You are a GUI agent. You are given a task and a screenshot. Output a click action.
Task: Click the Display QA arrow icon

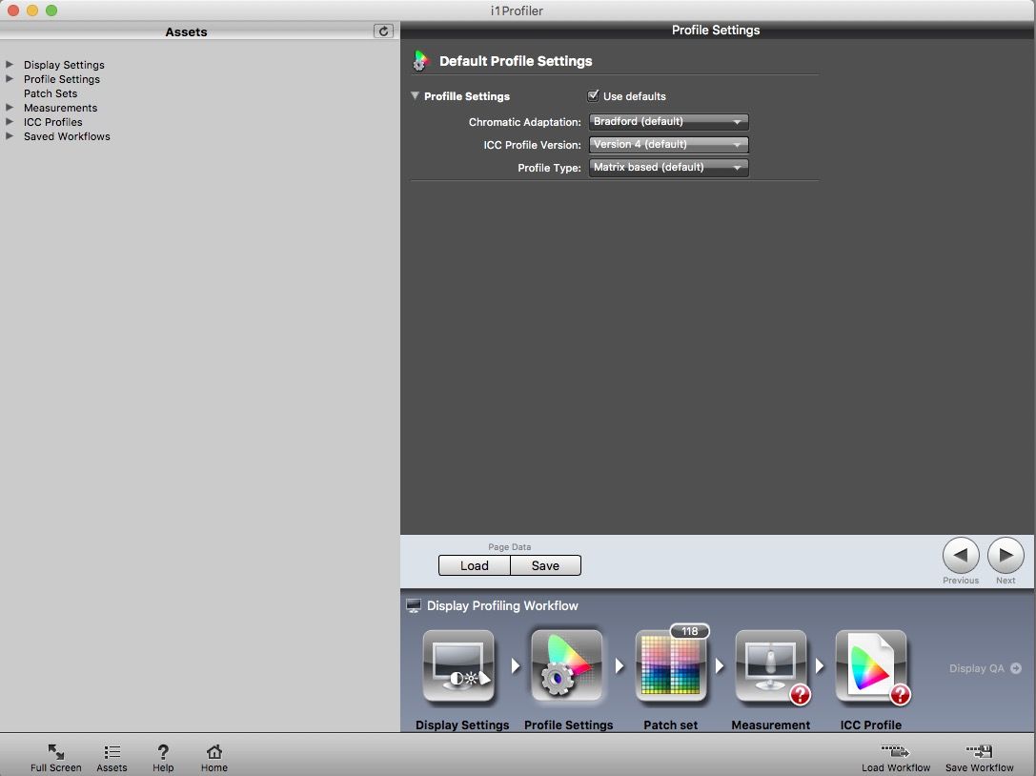coord(1016,668)
